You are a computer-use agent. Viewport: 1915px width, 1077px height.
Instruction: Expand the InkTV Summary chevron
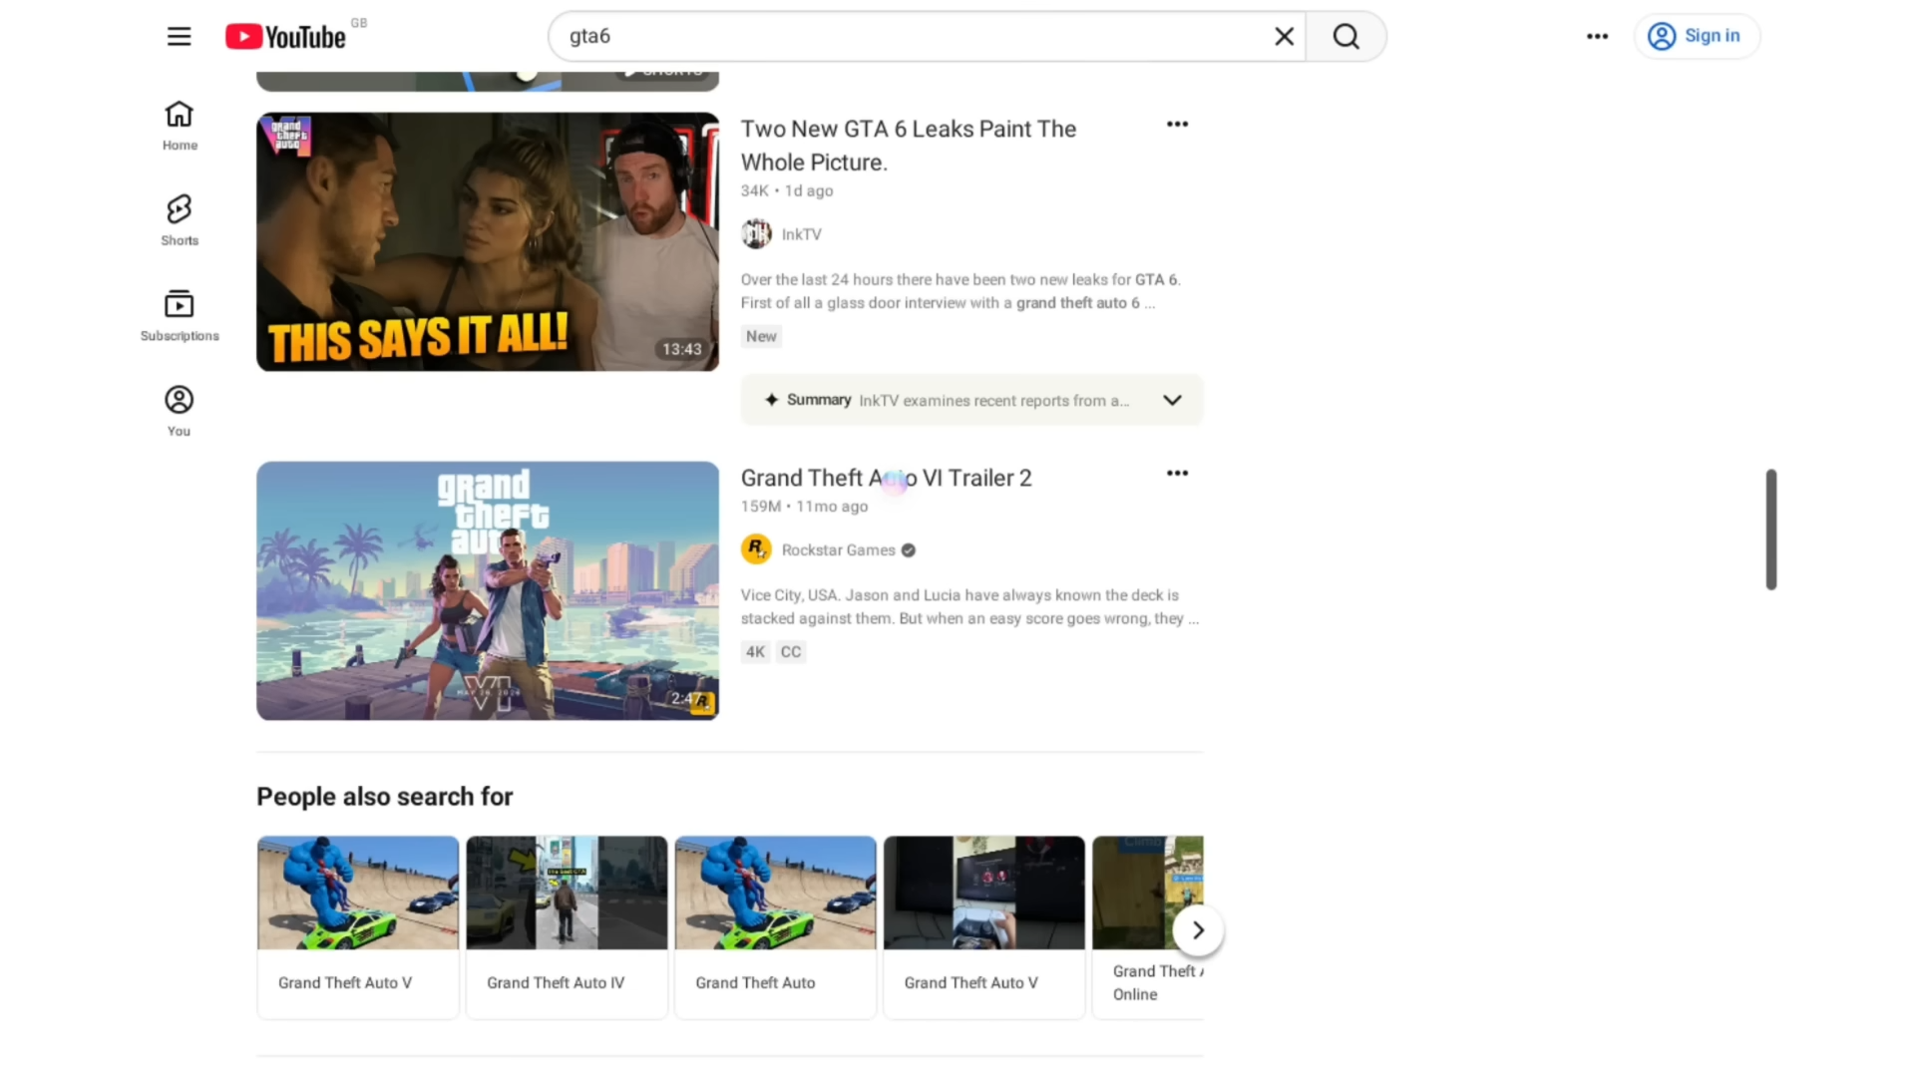[1172, 400]
